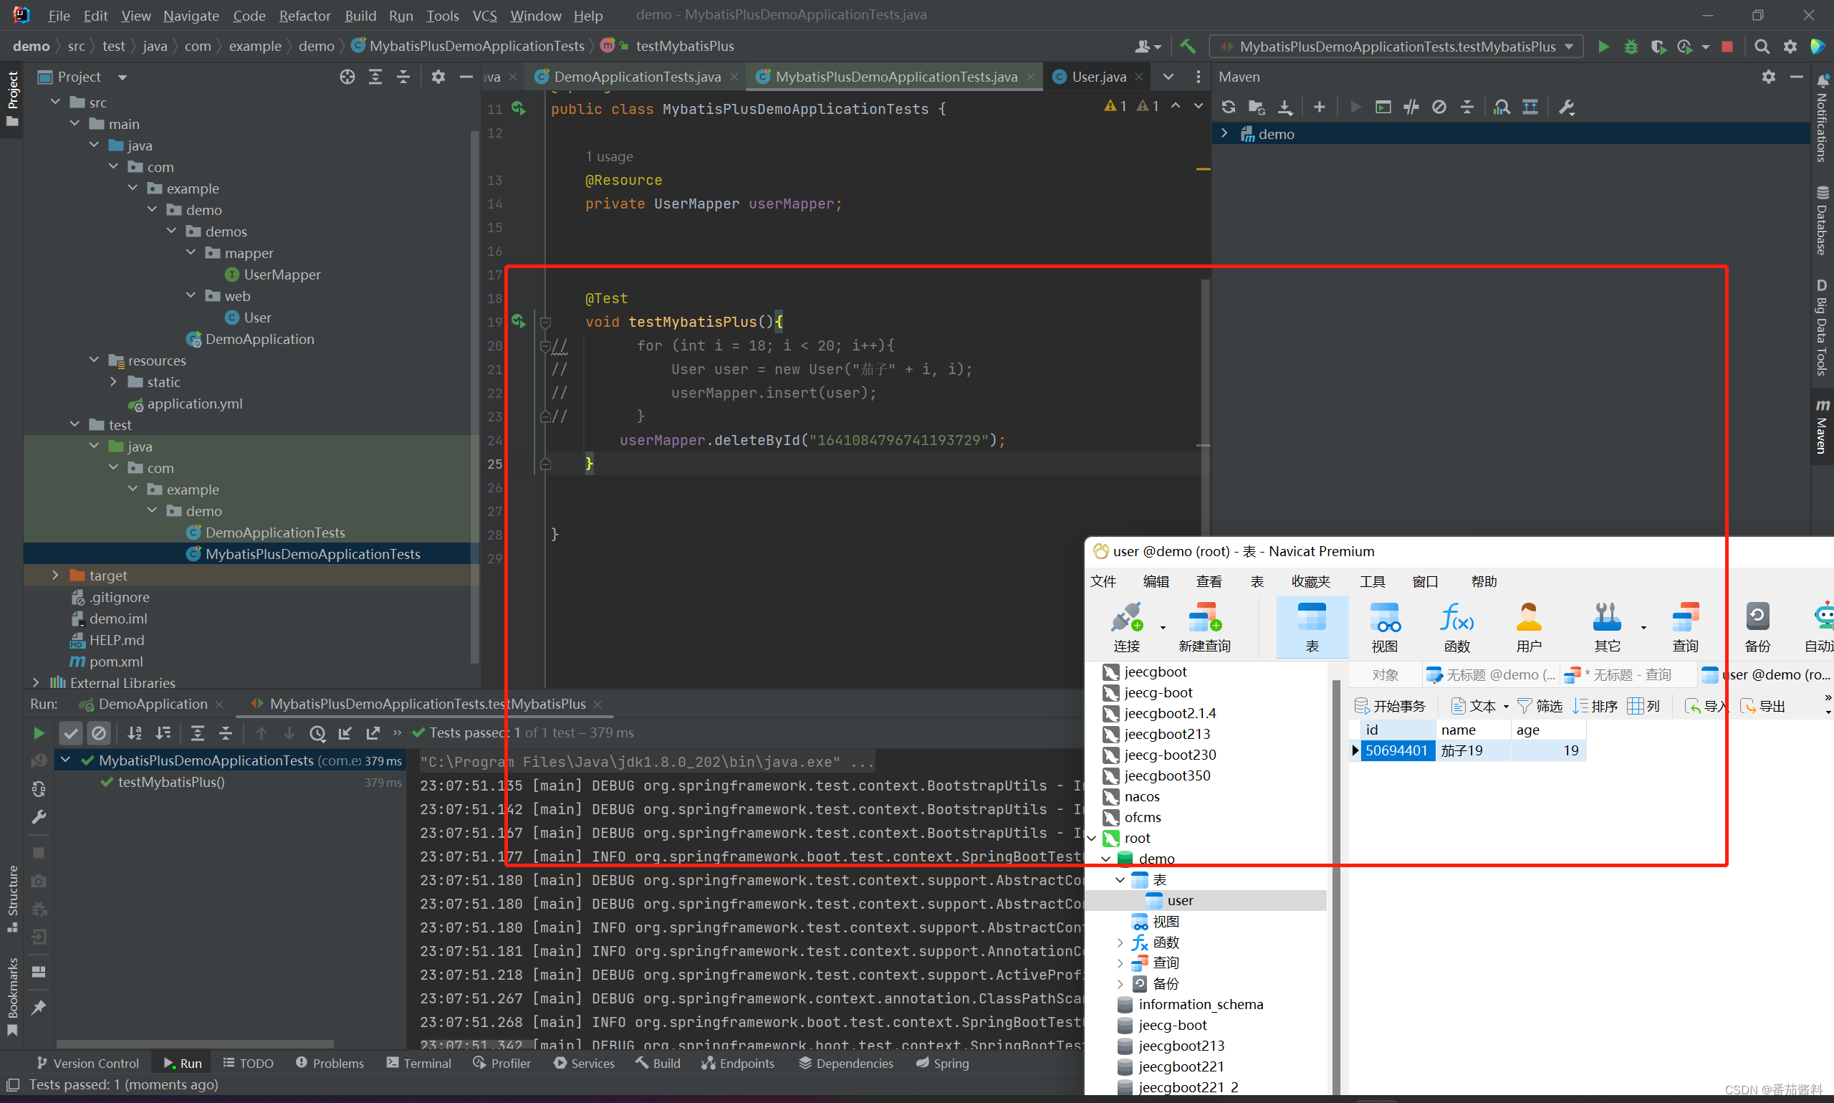Screen dimensions: 1834x1103
Task: Expand the target folder
Action: coord(55,576)
